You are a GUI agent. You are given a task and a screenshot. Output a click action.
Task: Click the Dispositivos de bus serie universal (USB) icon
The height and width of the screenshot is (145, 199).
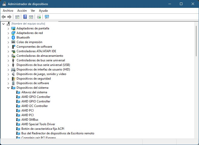click(13, 65)
